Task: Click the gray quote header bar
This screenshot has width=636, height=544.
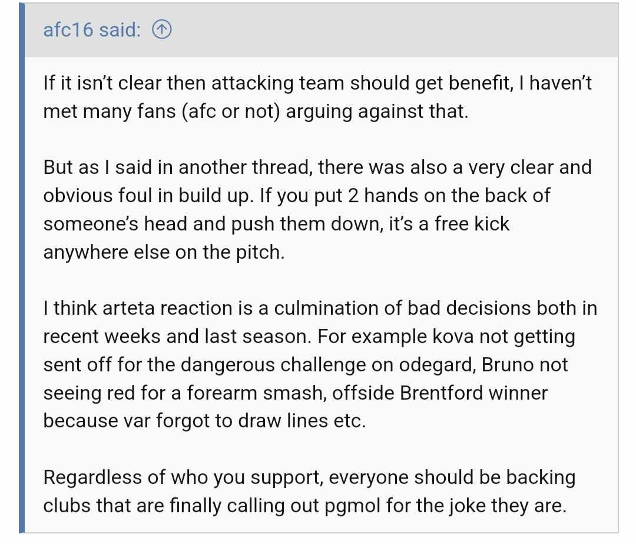Action: tap(322, 30)
